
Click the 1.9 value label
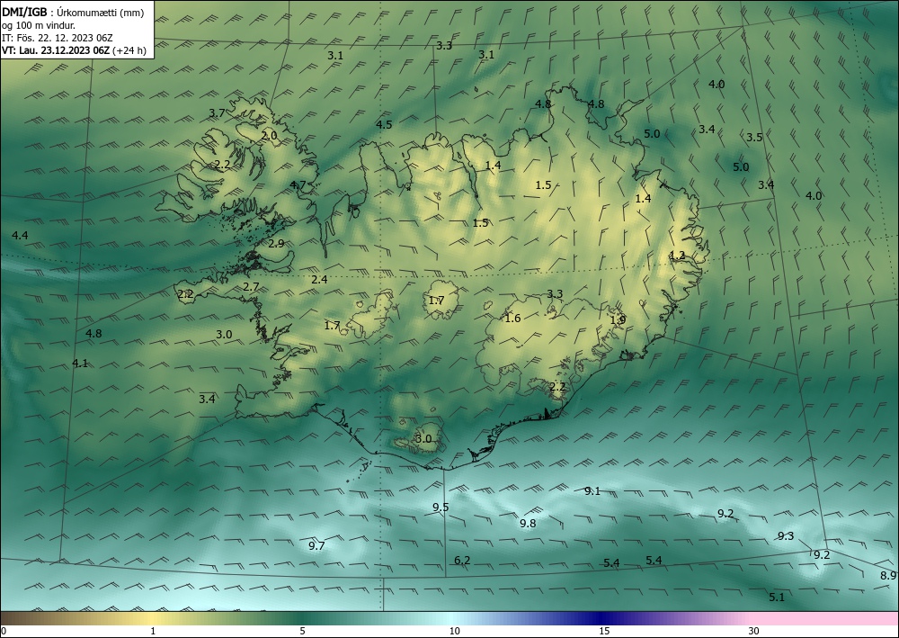point(618,320)
